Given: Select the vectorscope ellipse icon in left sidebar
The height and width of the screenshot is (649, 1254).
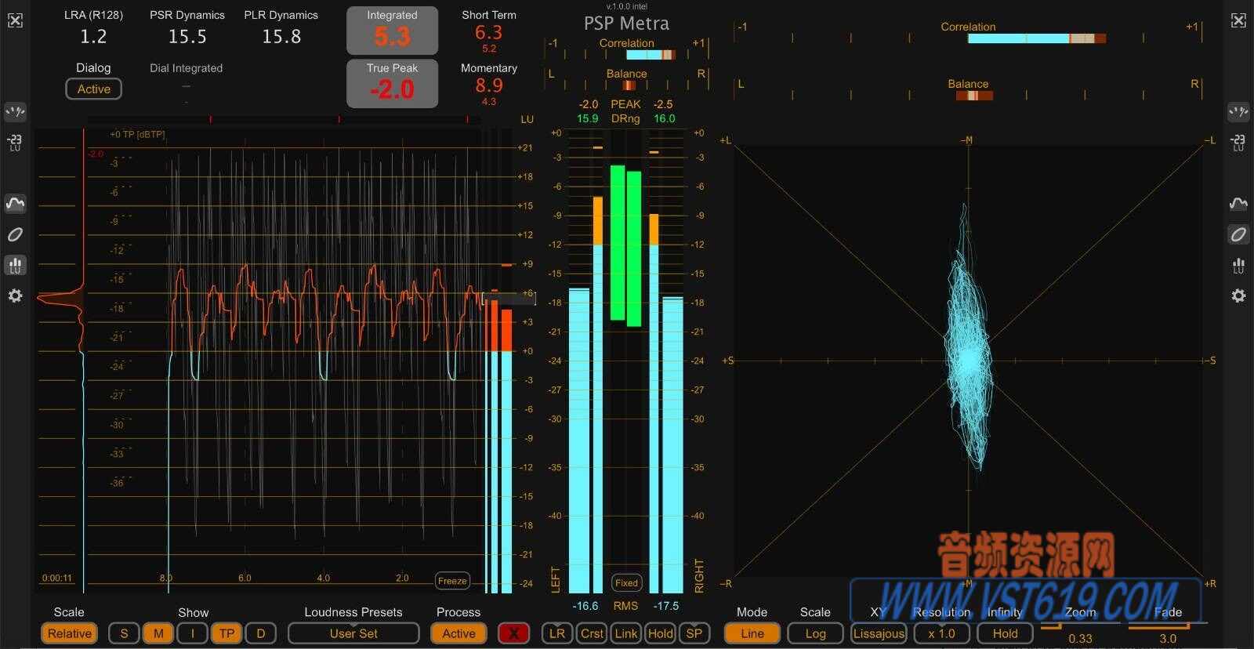Looking at the screenshot, I should (15, 234).
